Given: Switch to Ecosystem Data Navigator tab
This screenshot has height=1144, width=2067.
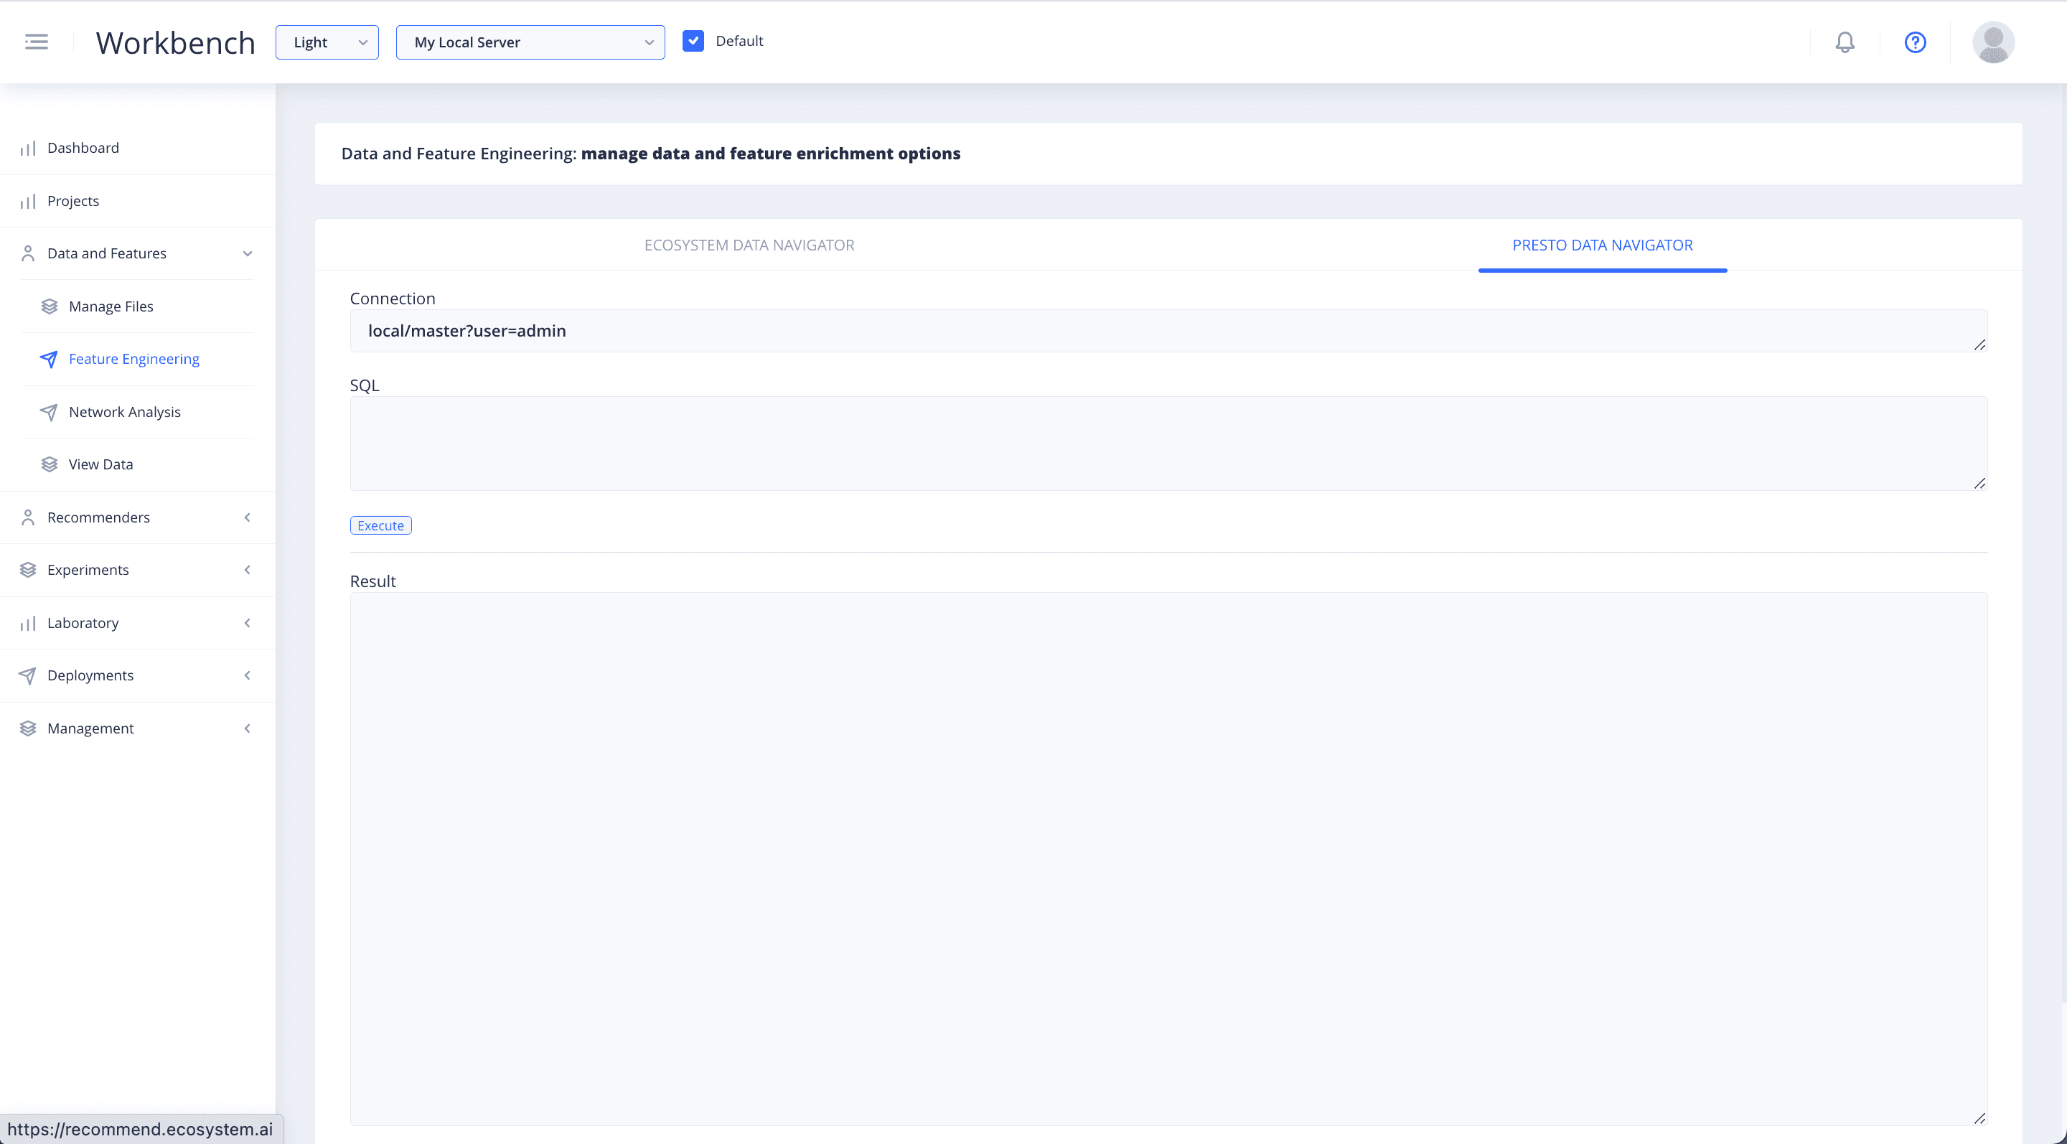Looking at the screenshot, I should [x=749, y=245].
